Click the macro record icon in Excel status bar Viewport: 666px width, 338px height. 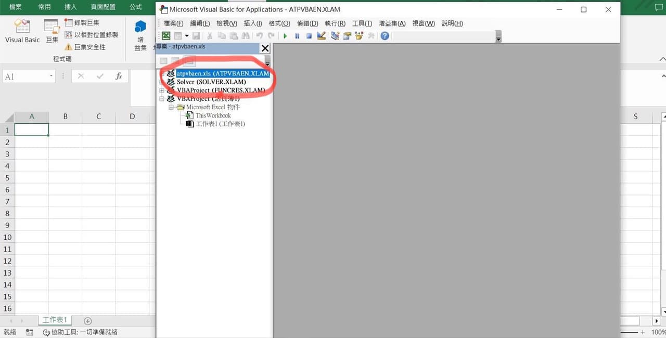[x=30, y=332]
